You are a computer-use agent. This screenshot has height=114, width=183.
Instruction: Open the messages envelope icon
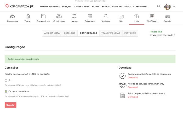click(x=158, y=6)
